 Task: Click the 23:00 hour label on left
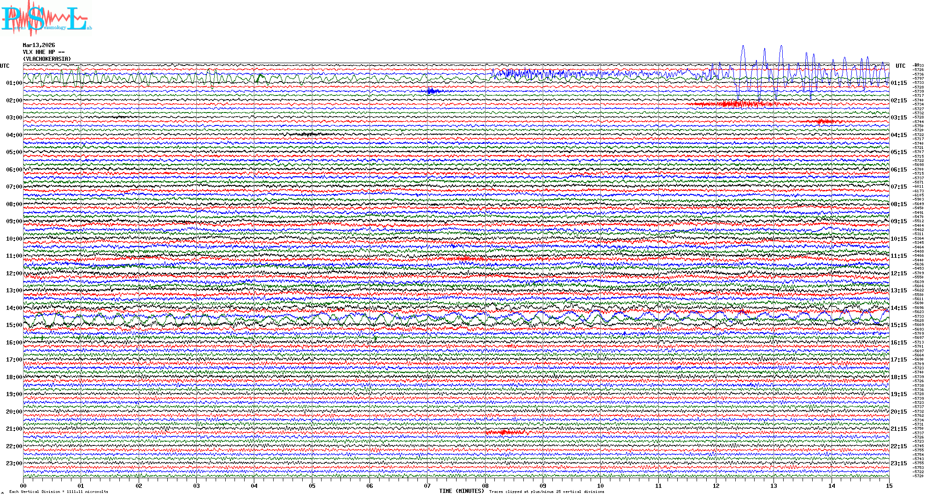click(x=14, y=463)
